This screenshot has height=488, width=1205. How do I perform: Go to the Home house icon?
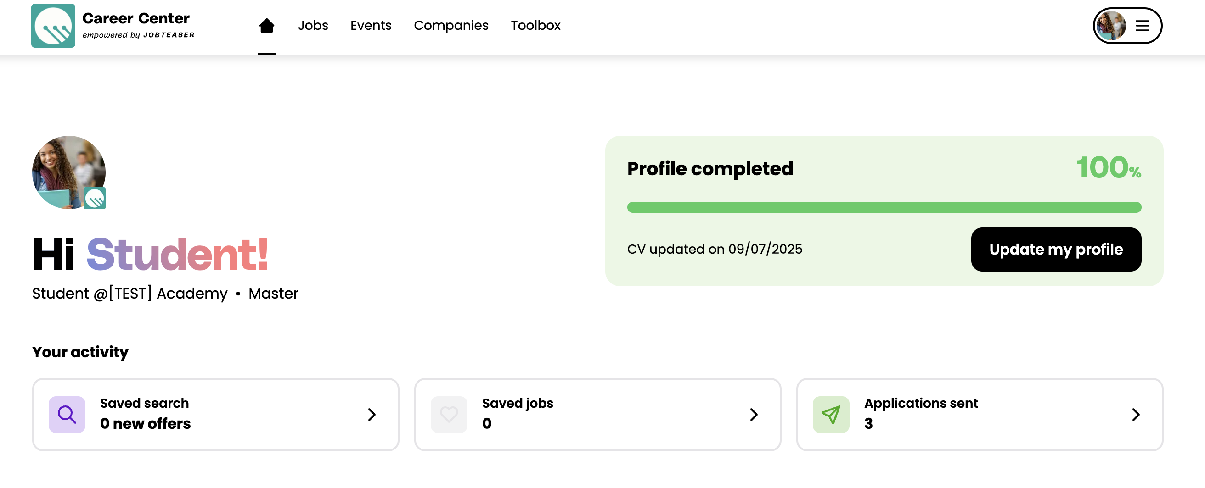click(x=267, y=26)
